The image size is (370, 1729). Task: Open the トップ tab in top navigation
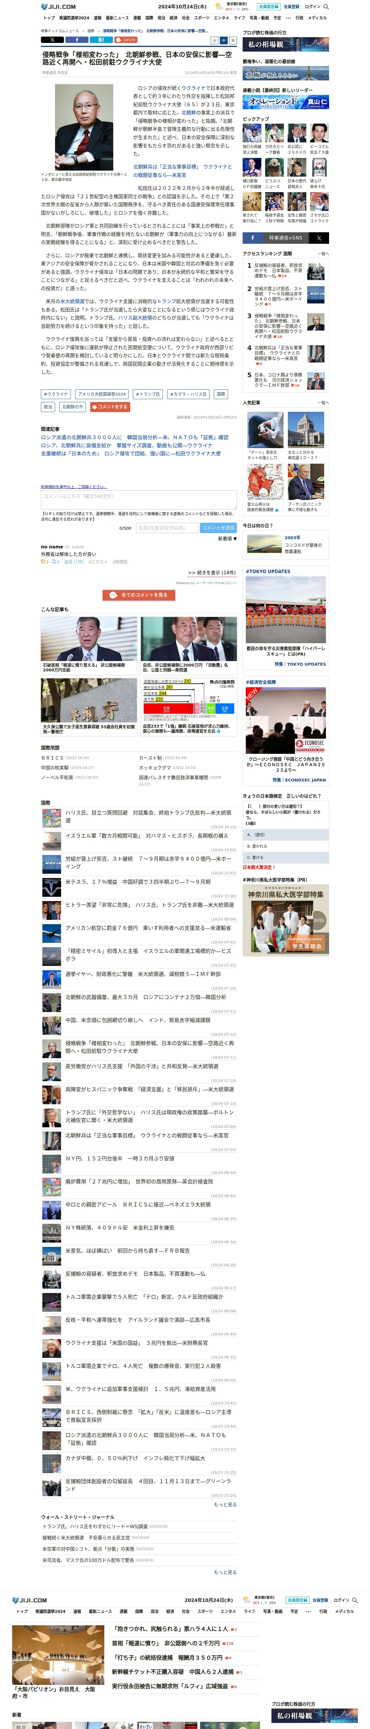(x=49, y=18)
